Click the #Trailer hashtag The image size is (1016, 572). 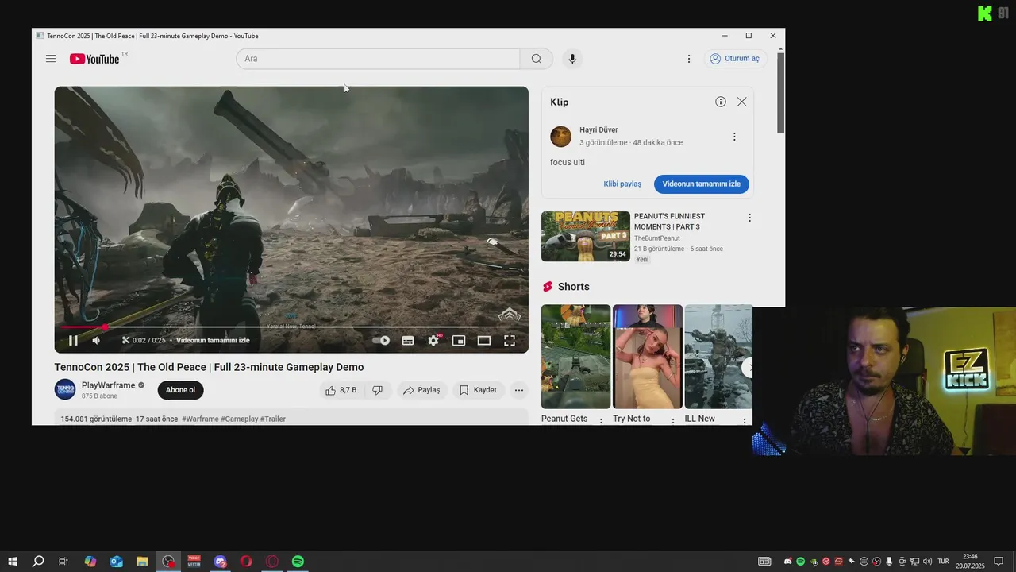tap(273, 419)
